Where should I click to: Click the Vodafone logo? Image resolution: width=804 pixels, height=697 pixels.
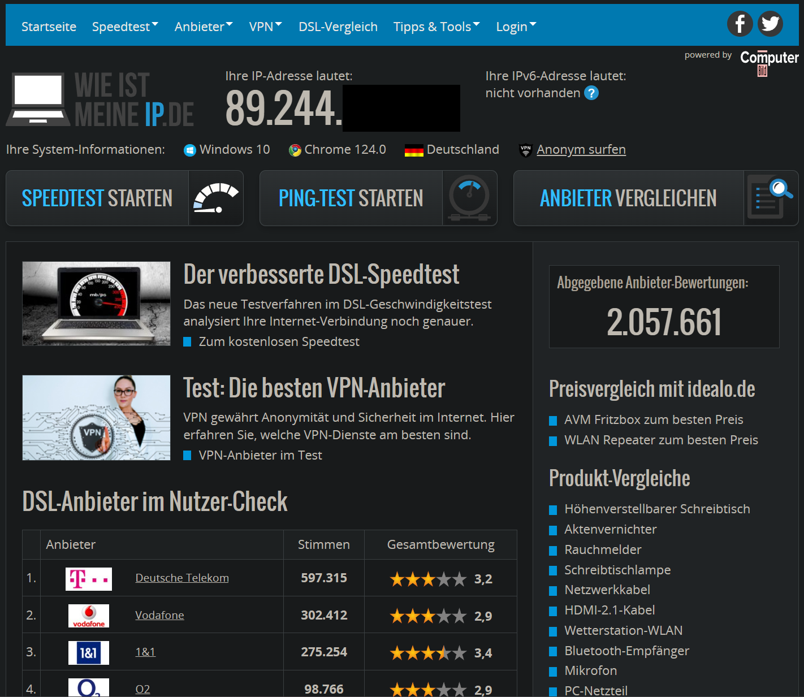pyautogui.click(x=89, y=616)
